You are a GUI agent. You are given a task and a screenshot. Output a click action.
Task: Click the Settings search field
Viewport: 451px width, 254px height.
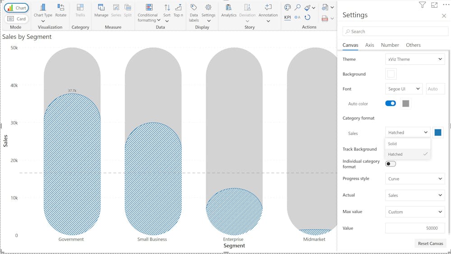pyautogui.click(x=395, y=32)
